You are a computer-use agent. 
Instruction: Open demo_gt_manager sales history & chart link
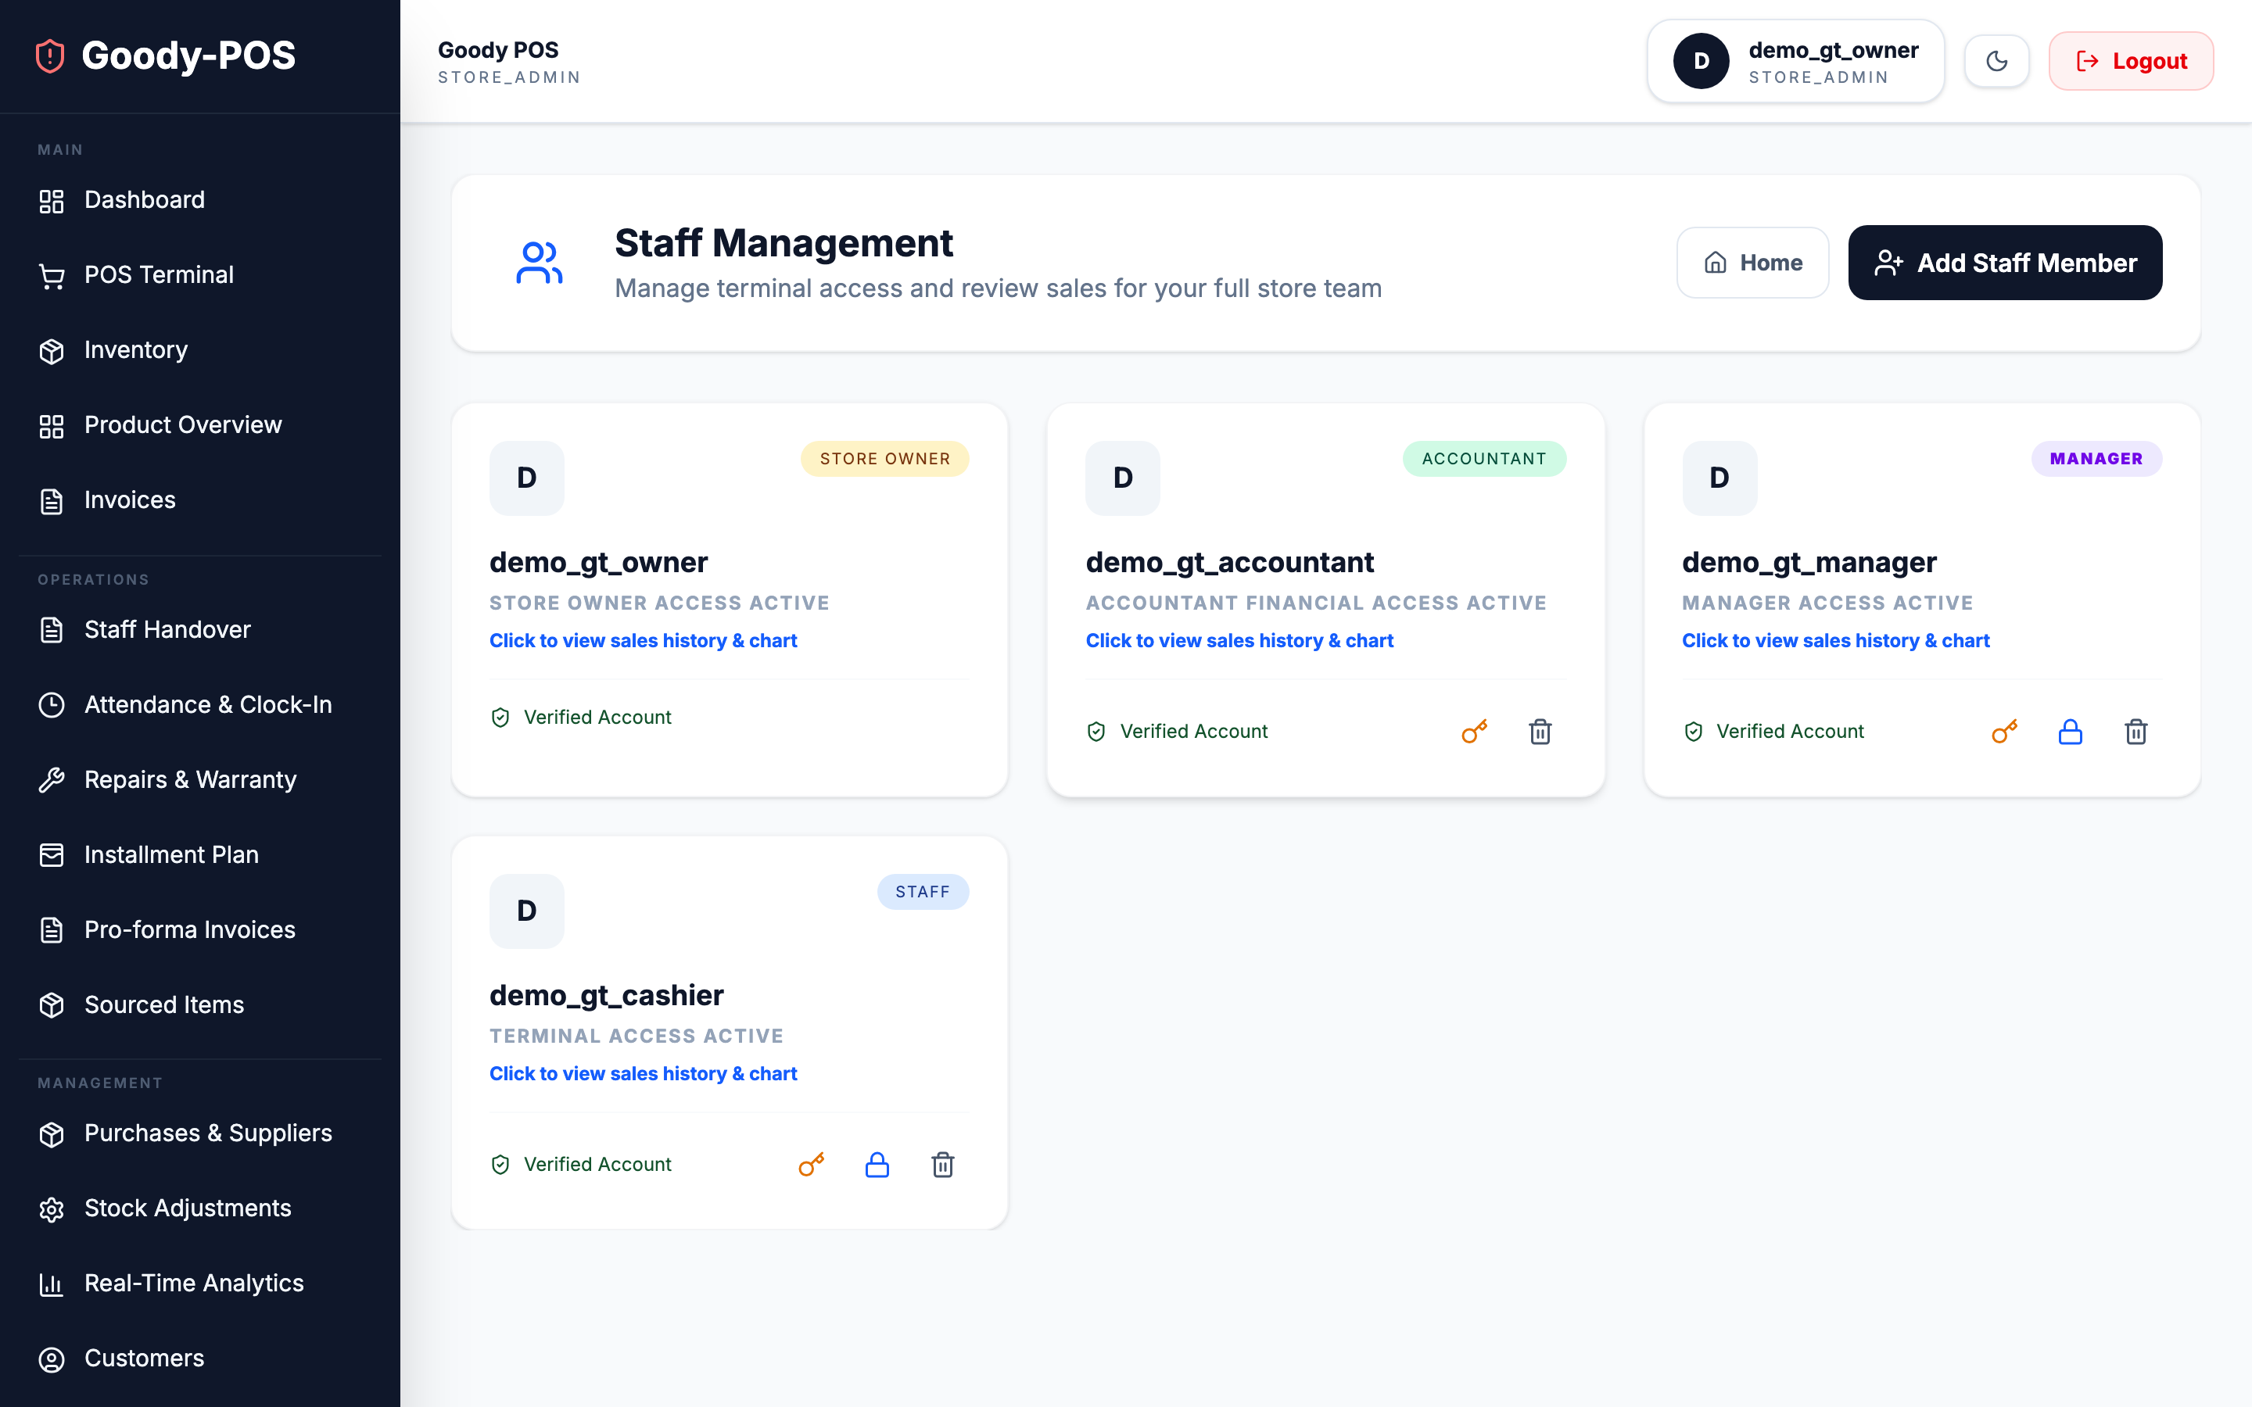[x=1835, y=640]
